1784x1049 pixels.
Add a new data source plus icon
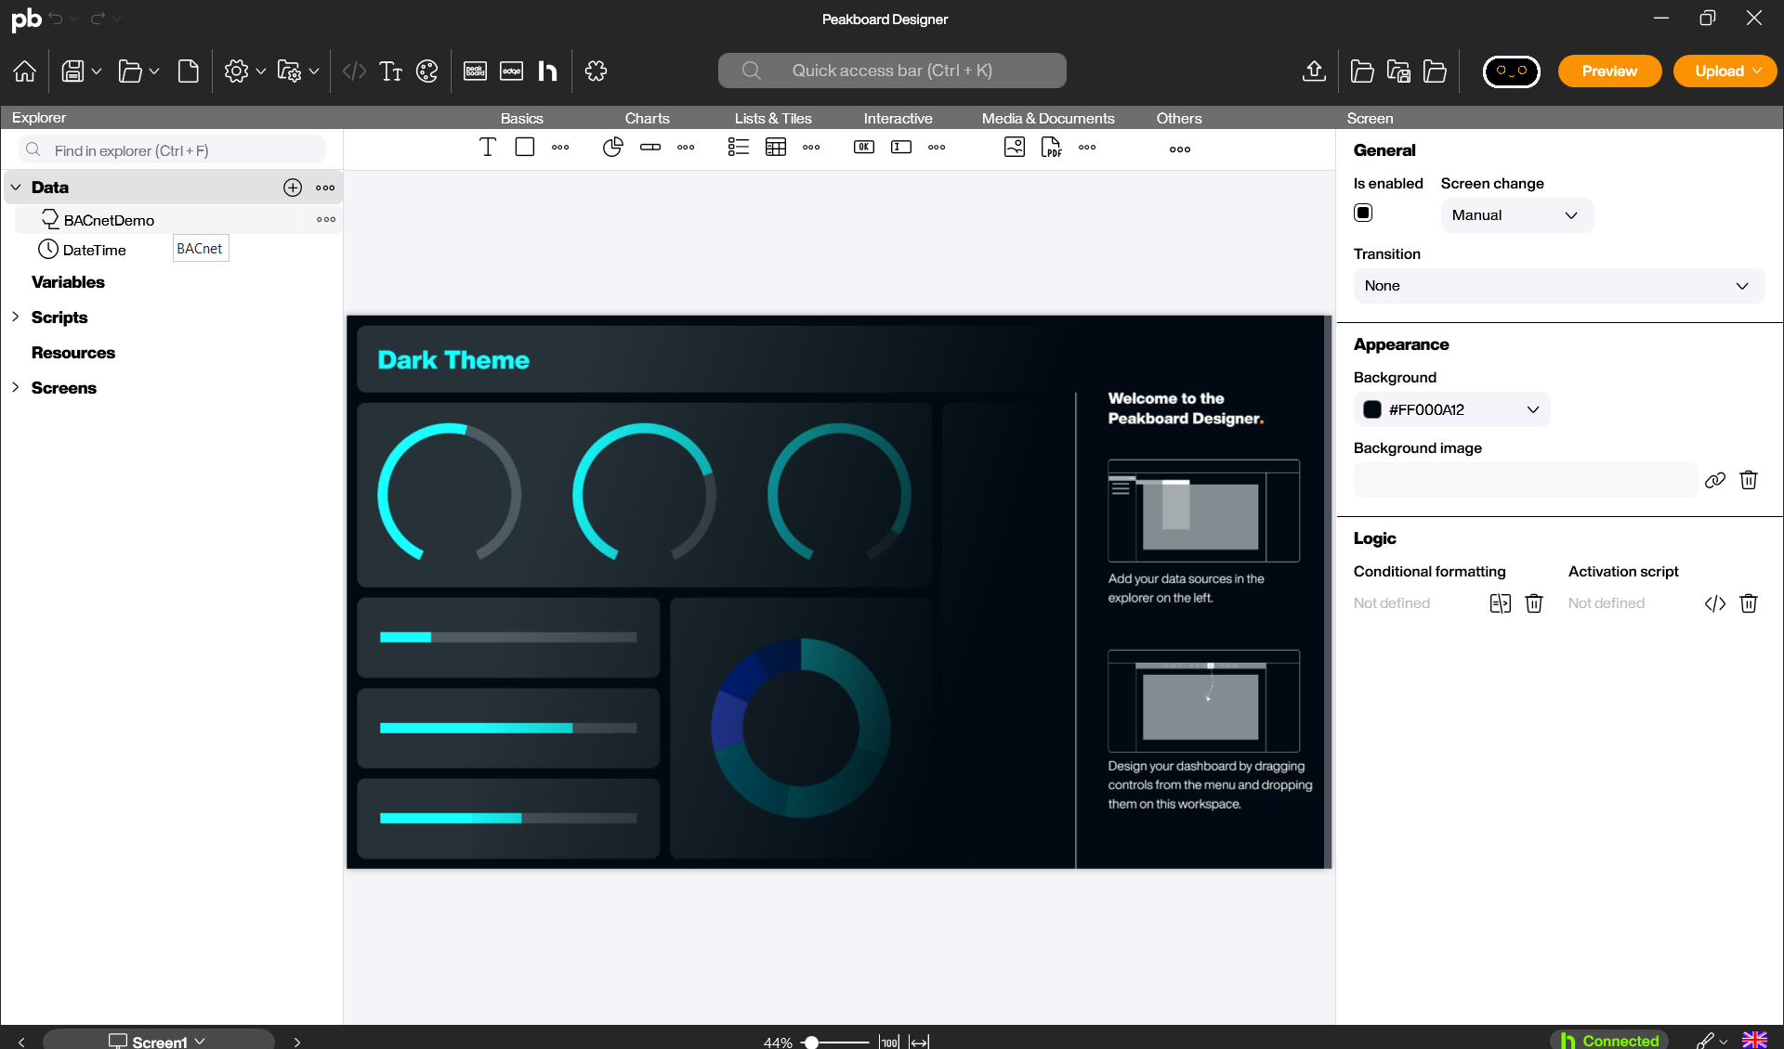tap(293, 188)
